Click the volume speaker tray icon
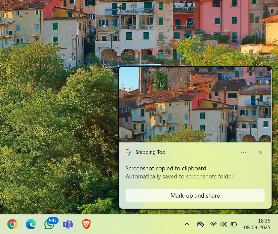Screen dimensions: 278x234 tap(224, 224)
